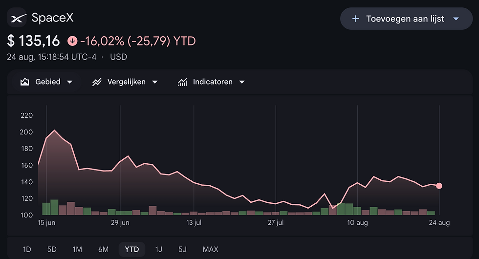
Task: Click the USD currency label
Action: tap(118, 57)
